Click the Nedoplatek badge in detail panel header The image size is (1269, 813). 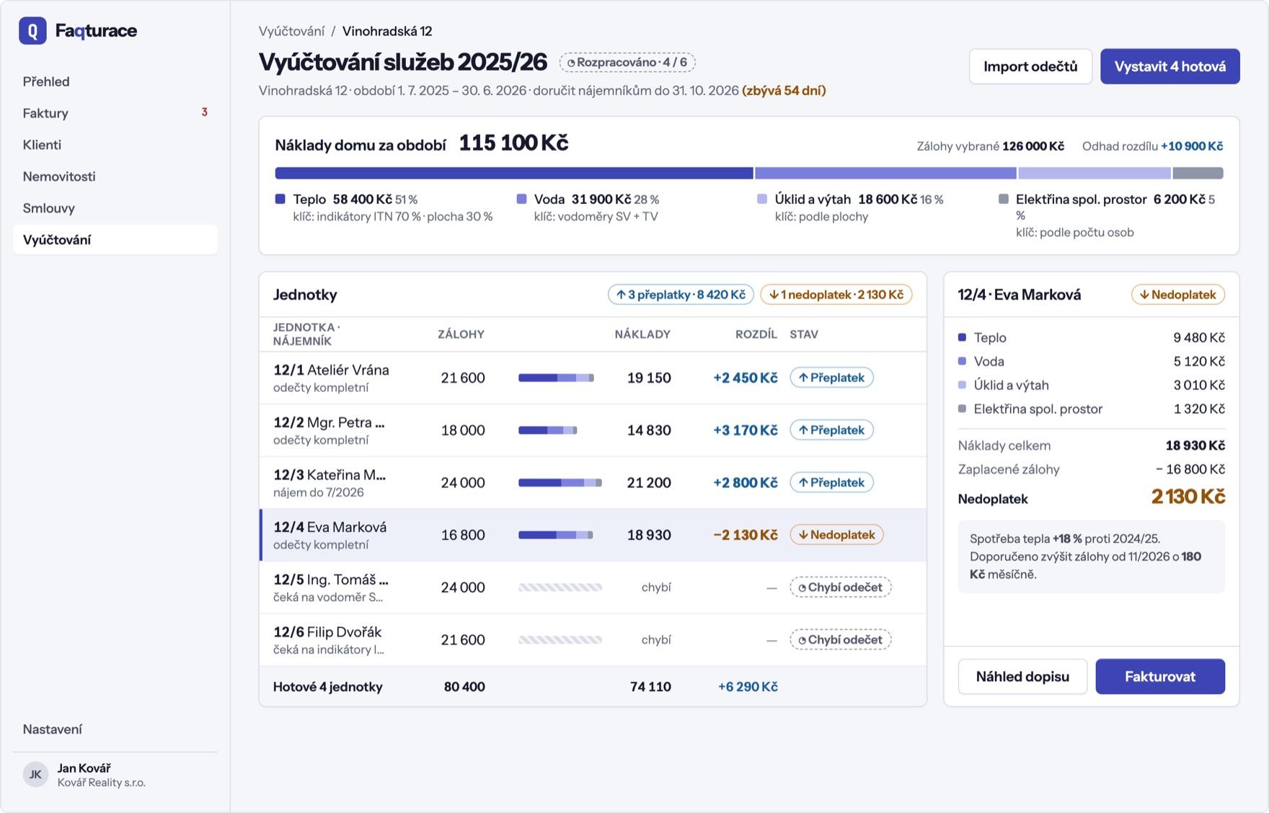pos(1178,295)
